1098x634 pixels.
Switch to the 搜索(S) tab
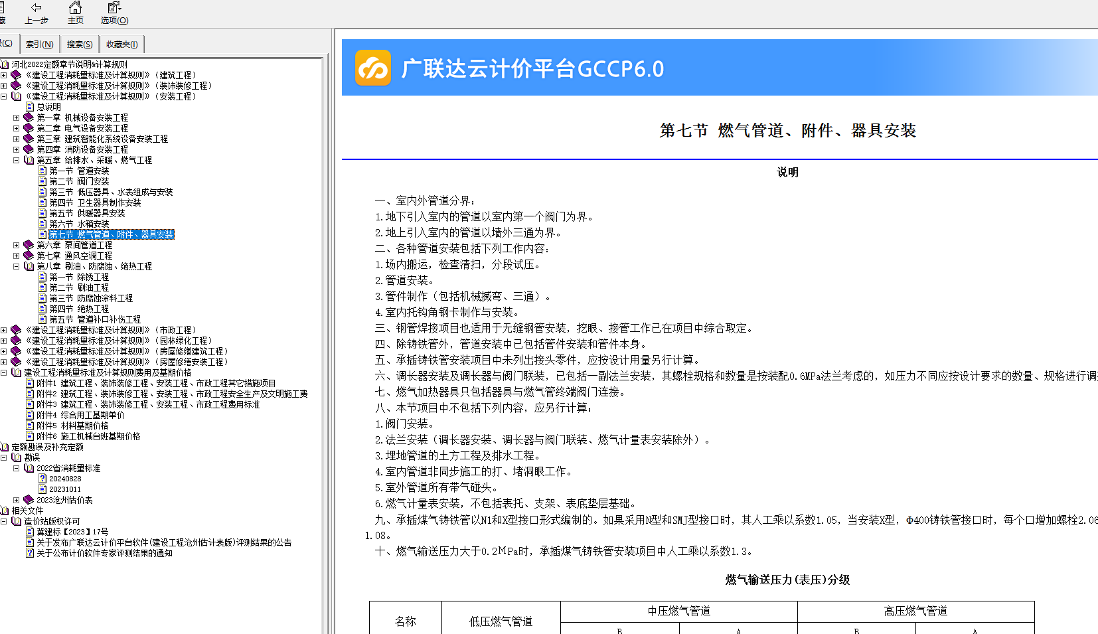tap(80, 44)
